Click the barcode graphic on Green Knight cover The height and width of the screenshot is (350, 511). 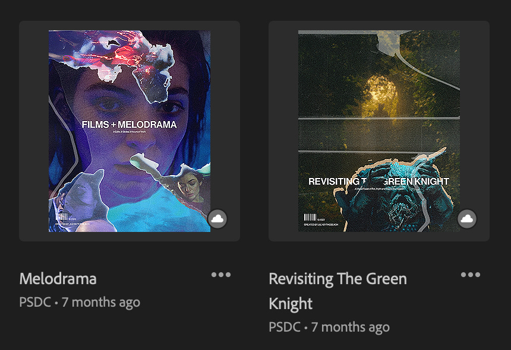pyautogui.click(x=310, y=217)
